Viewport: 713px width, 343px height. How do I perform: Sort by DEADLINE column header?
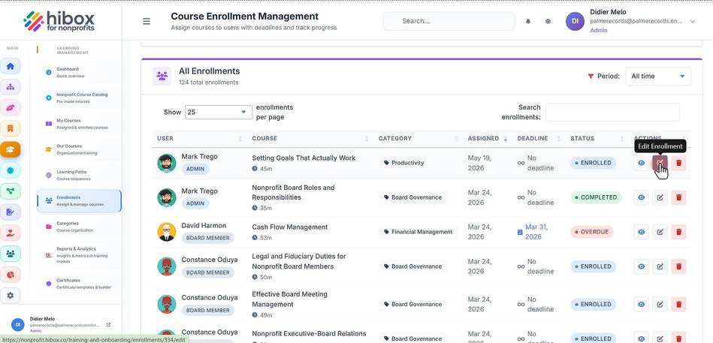click(539, 139)
